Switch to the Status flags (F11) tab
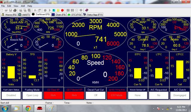 pos(93,15)
